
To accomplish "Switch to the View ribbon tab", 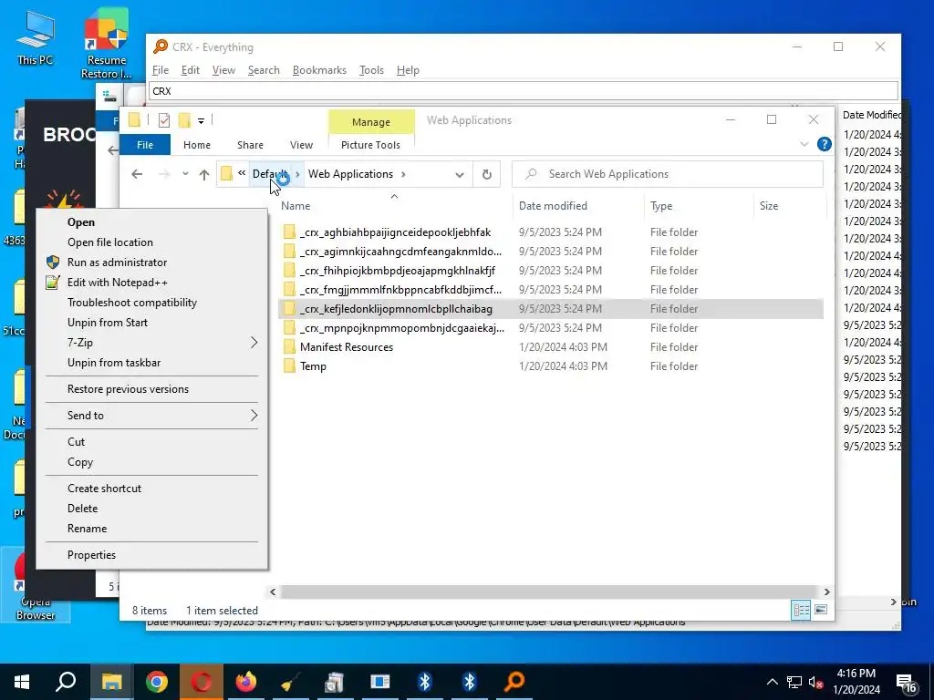I will 301,145.
